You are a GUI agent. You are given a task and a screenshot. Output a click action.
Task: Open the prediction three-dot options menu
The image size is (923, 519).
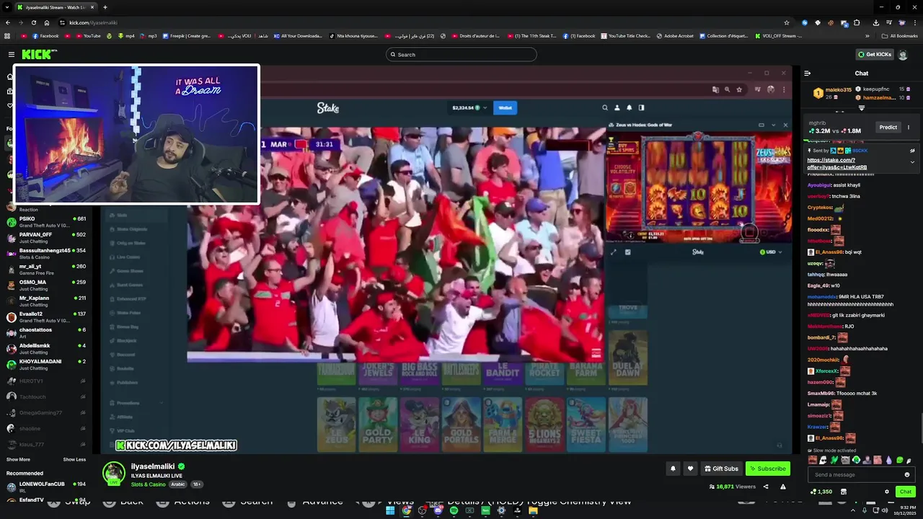(909, 128)
